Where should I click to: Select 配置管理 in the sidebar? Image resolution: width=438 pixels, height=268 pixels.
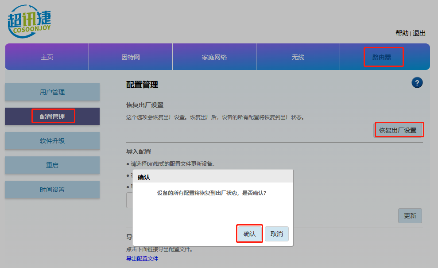click(x=52, y=117)
